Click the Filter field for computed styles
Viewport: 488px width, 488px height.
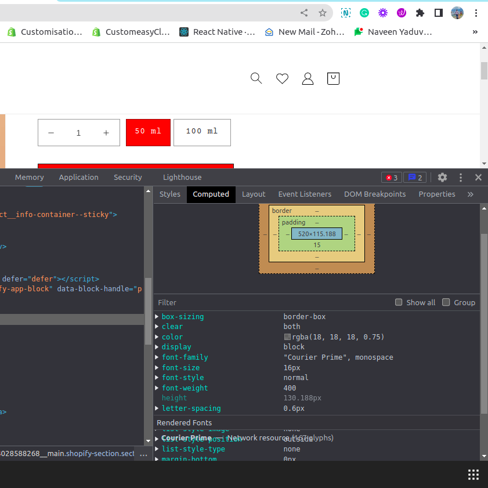(274, 302)
